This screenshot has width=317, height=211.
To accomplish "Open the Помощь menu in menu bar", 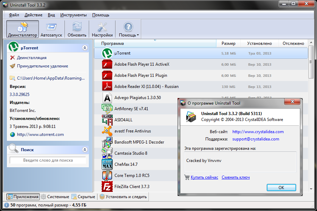I will coord(101,15).
